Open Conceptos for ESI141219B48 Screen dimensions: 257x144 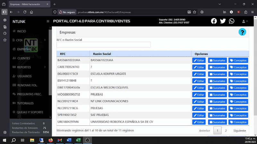(238, 81)
